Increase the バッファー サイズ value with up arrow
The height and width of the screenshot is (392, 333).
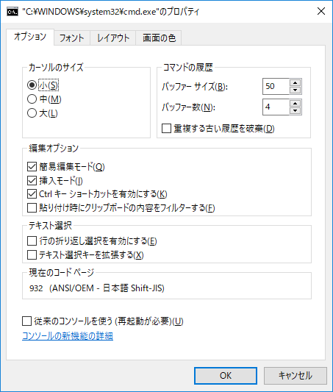tap(296, 83)
